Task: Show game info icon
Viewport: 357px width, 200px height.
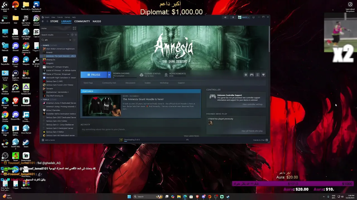Action: [257, 75]
